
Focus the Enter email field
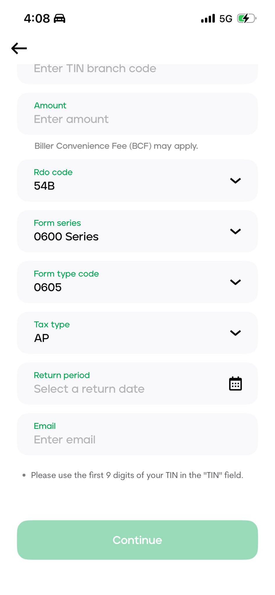137,434
